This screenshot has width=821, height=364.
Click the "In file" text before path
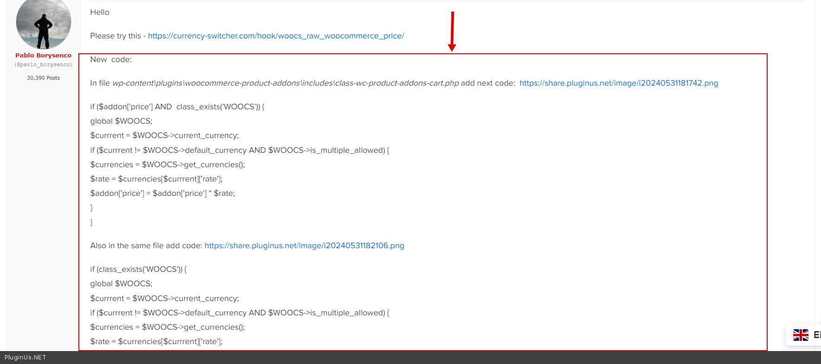pos(100,83)
